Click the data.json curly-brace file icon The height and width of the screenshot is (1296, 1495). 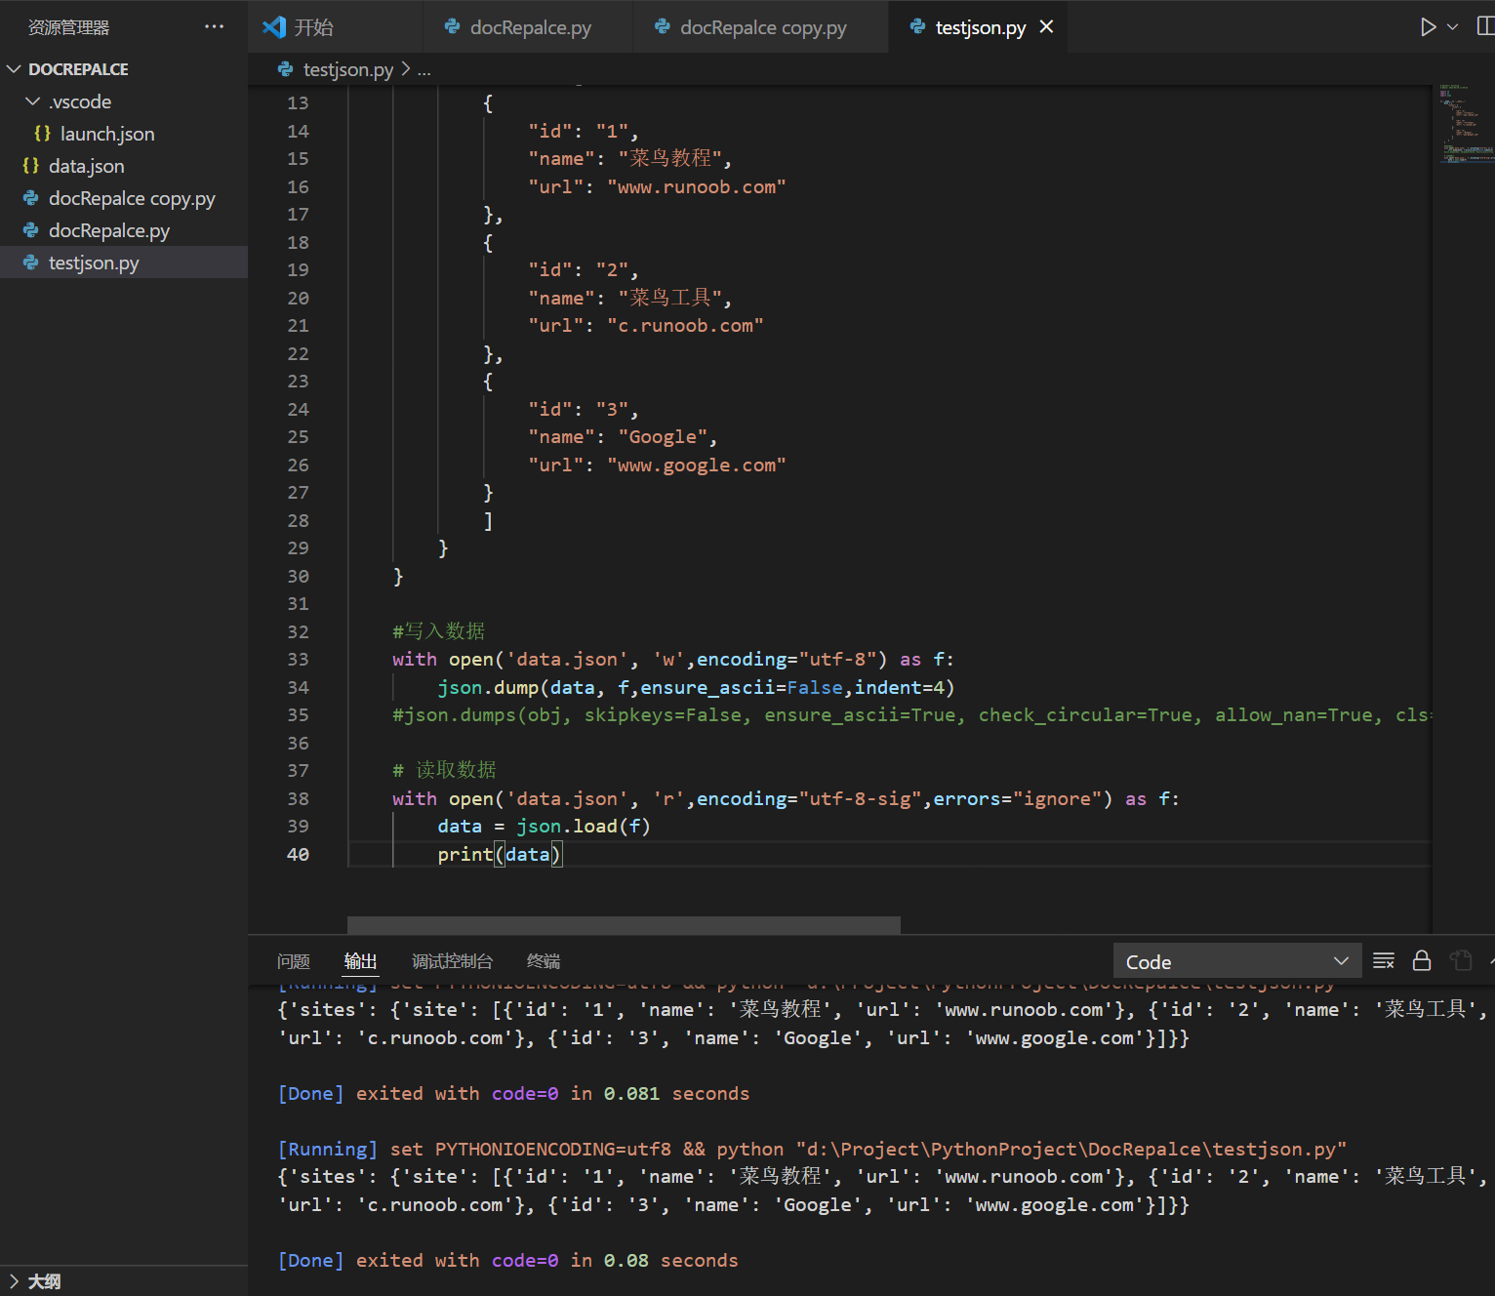point(30,166)
